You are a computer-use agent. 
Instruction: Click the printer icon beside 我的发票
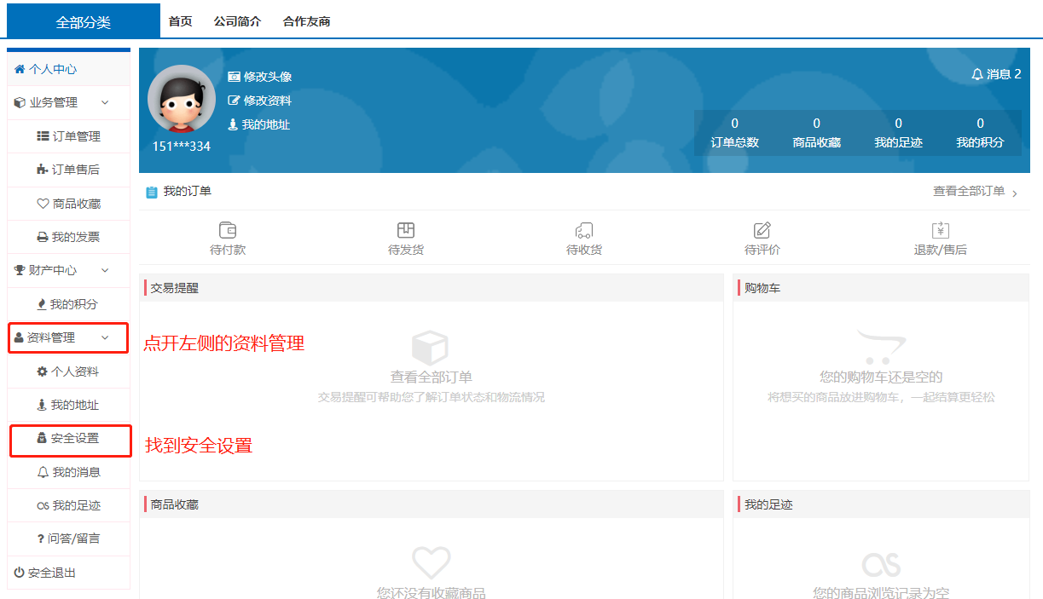[x=43, y=237]
